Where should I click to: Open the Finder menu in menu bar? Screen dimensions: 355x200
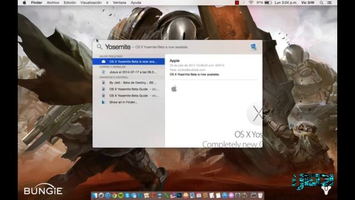coord(37,3)
